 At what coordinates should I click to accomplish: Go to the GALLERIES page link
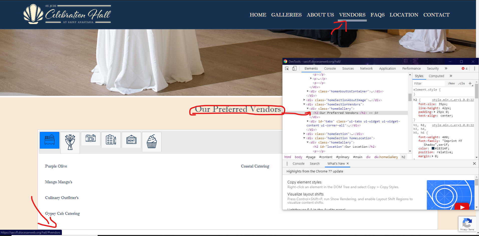click(x=286, y=15)
